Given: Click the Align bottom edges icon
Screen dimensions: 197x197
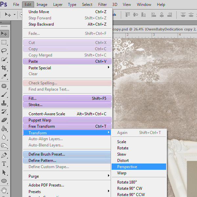Looking at the screenshot, I should (x=143, y=15).
